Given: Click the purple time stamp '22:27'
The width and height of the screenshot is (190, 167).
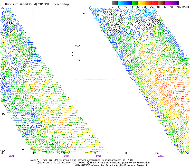Looking at the screenshot, I should pos(161,156).
